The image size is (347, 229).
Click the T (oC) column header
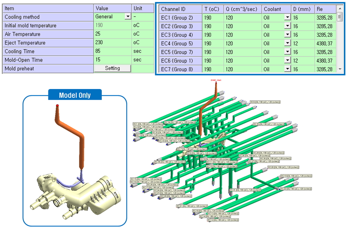213,9
